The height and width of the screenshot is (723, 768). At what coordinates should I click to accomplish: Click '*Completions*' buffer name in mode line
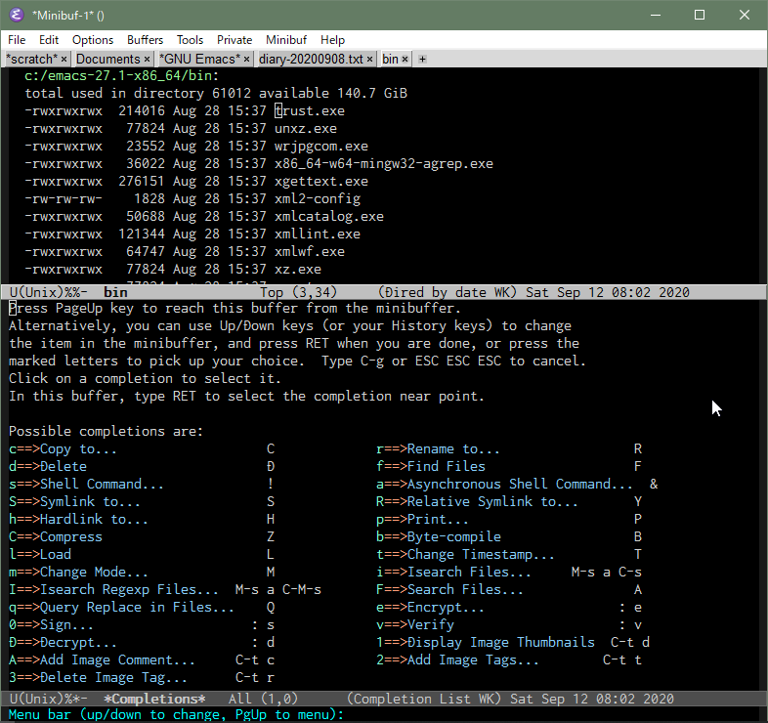(154, 699)
